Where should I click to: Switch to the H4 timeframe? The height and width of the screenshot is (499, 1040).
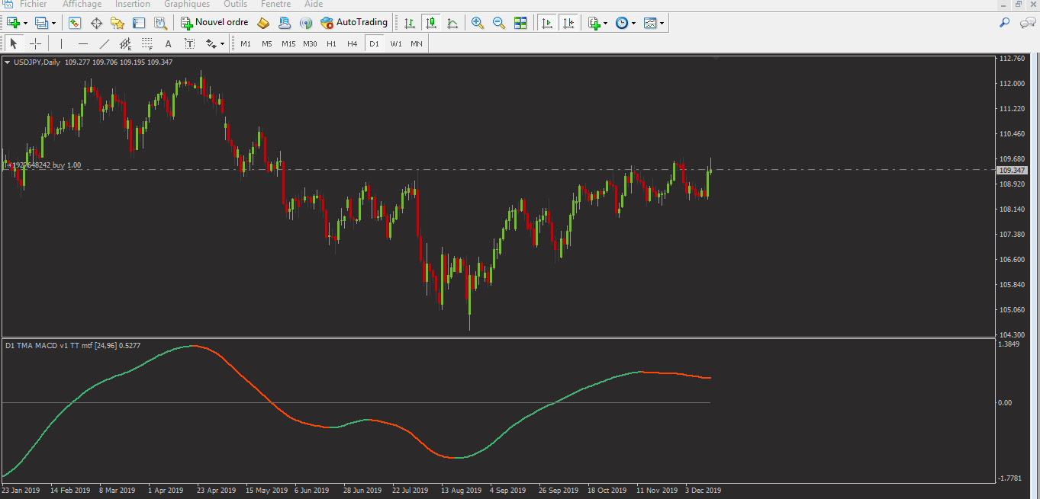[x=352, y=43]
